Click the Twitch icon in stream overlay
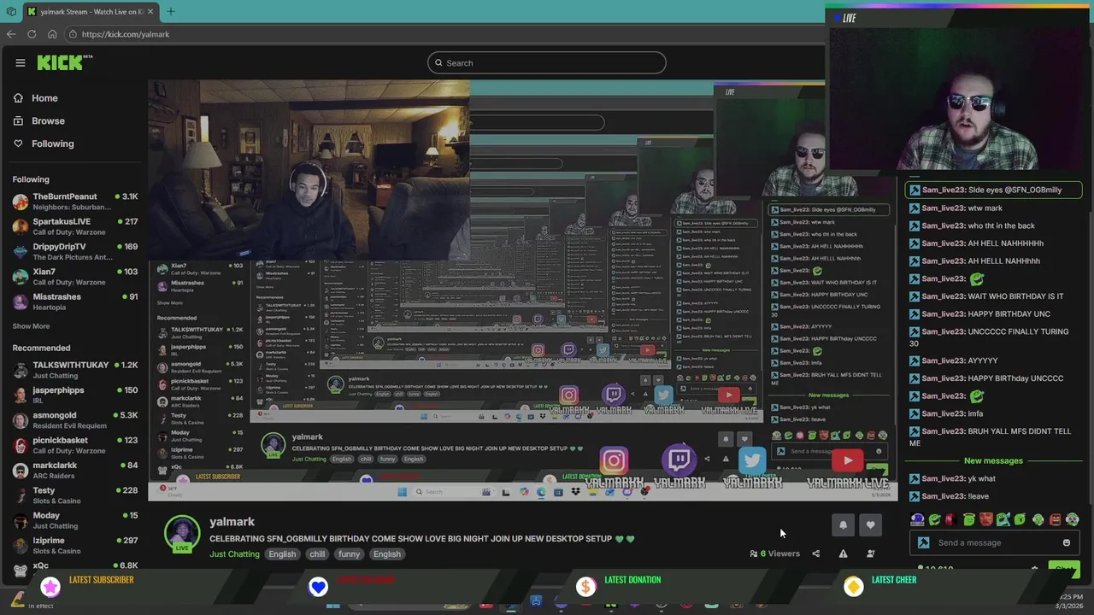 pos(679,460)
